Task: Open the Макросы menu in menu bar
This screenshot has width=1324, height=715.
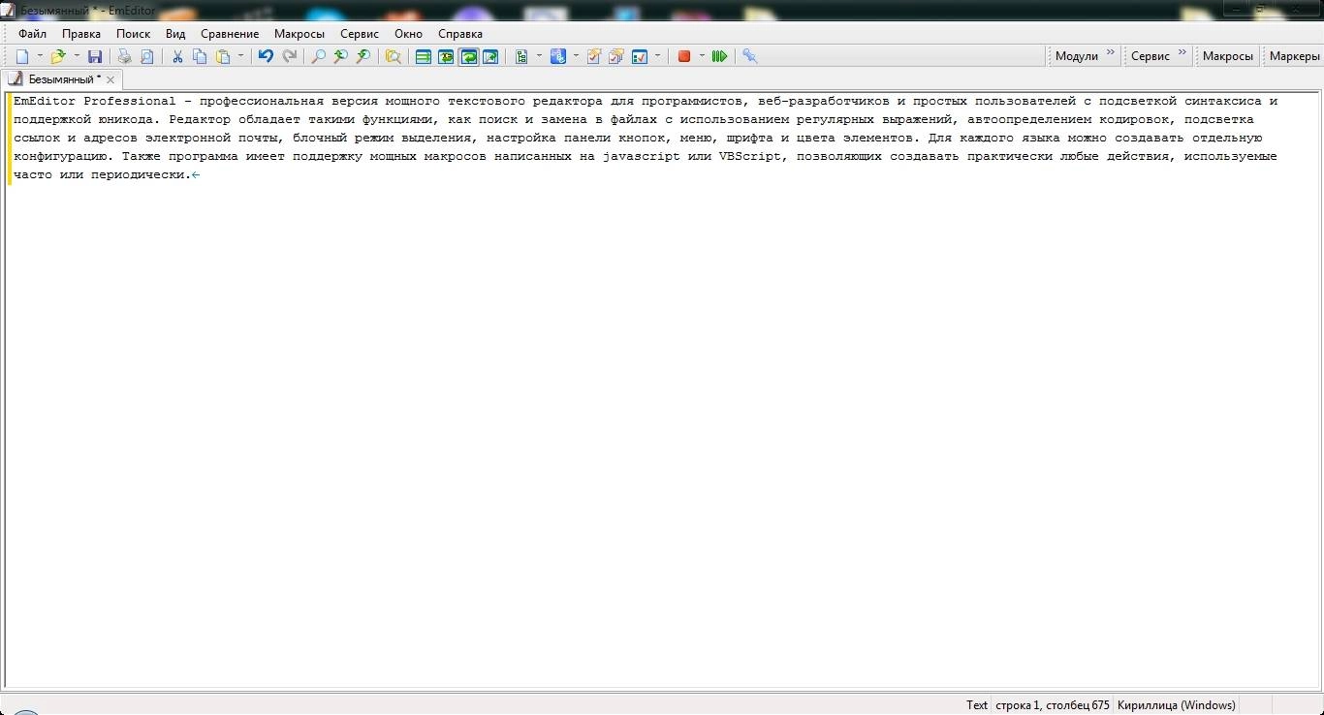Action: pos(299,34)
